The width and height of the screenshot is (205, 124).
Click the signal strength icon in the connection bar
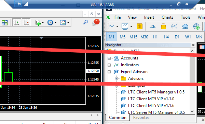coord(26,4)
